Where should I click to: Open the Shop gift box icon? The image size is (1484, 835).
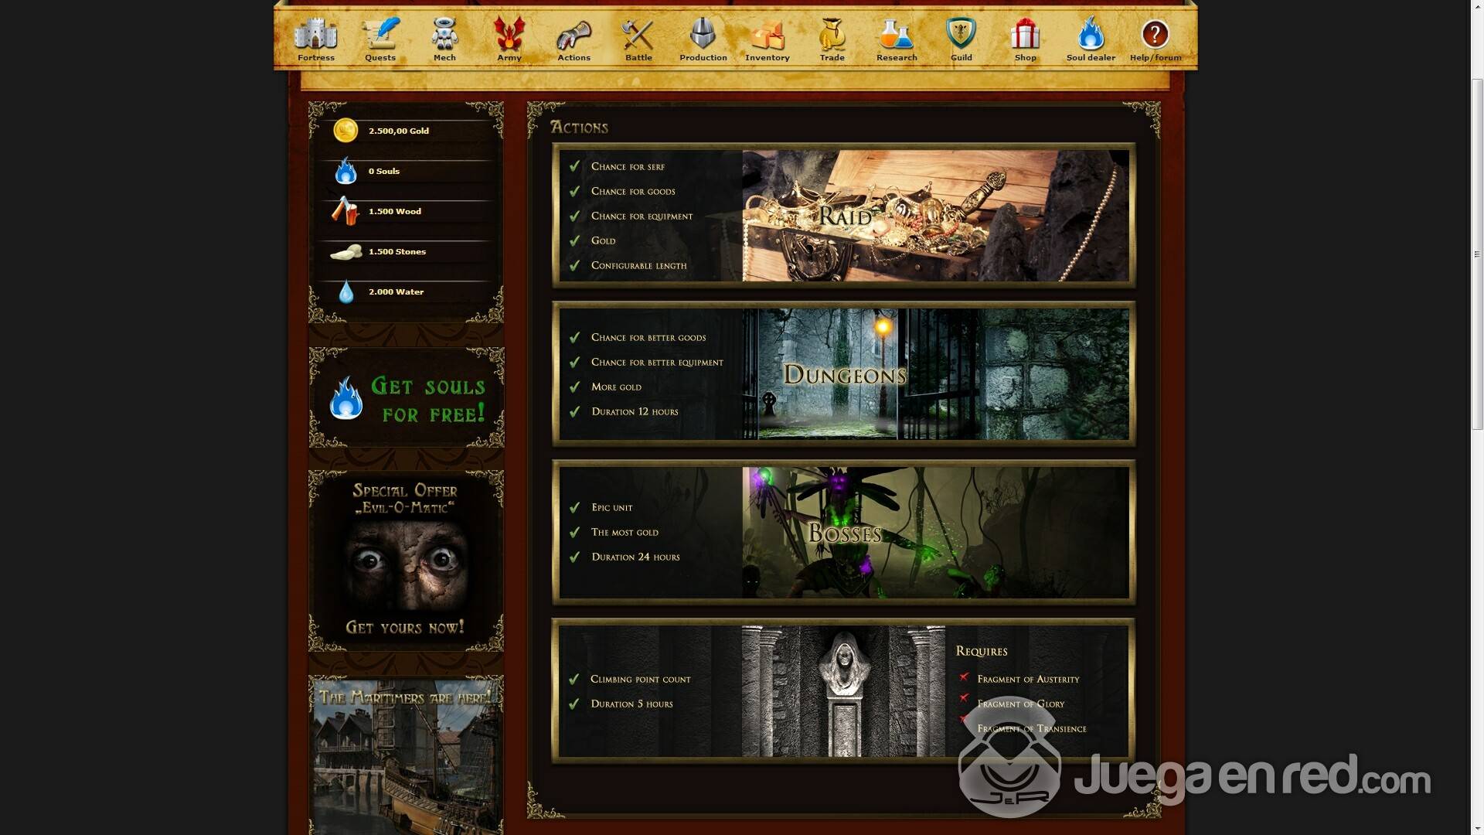[1025, 36]
